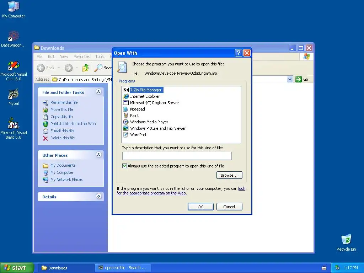Click the keyboard tray icon
This screenshot has height=273, width=364.
[x=324, y=268]
